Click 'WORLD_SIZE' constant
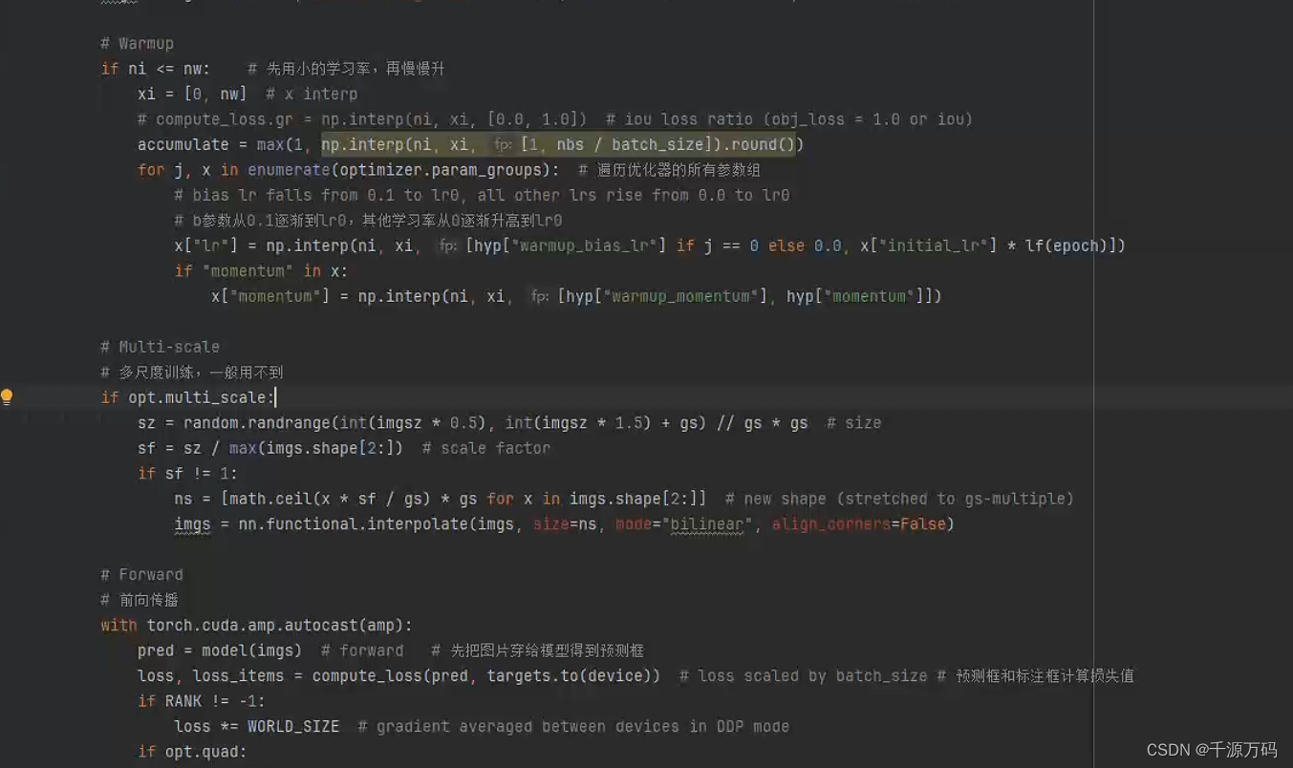Viewport: 1293px width, 768px height. 293,727
